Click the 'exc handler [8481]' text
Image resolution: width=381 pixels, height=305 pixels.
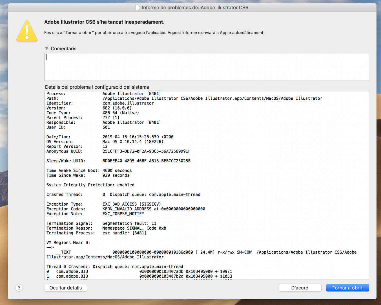124,233
